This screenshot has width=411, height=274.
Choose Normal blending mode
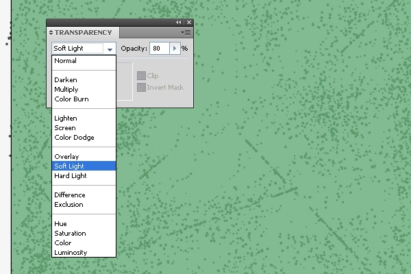(x=84, y=61)
